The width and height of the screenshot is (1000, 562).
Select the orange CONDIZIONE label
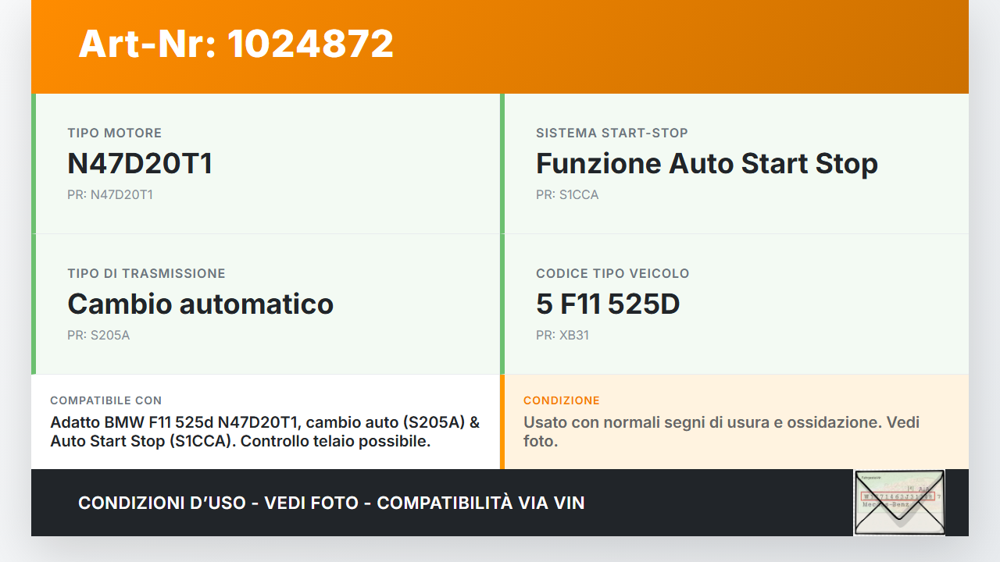(x=562, y=400)
